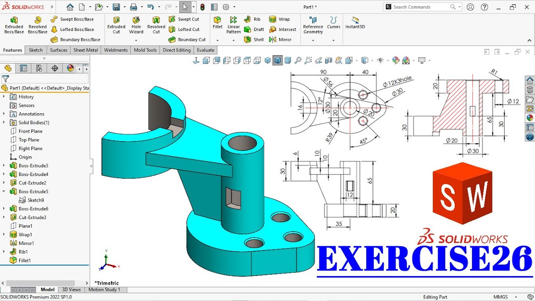Choose the Rib feature tool
The image size is (535, 301).
(252, 19)
